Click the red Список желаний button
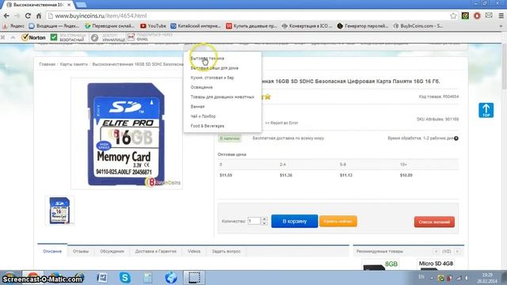The image size is (507, 285). pos(434,222)
